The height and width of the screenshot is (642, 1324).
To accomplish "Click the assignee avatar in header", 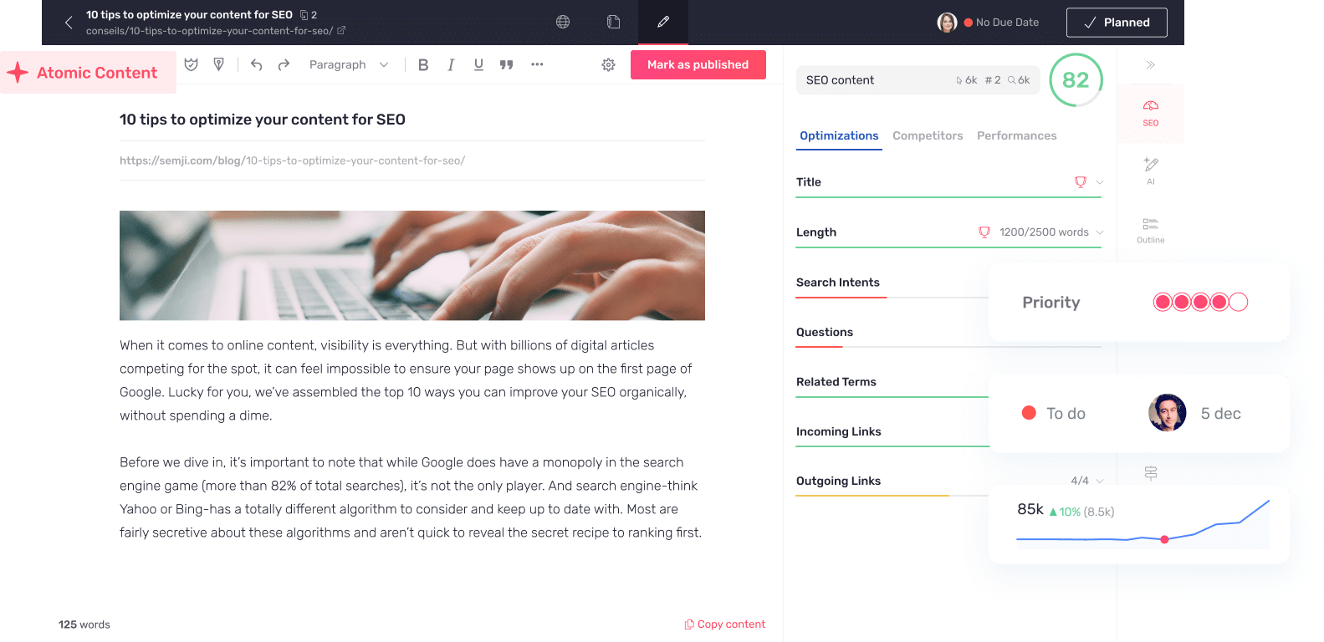I will (x=947, y=23).
